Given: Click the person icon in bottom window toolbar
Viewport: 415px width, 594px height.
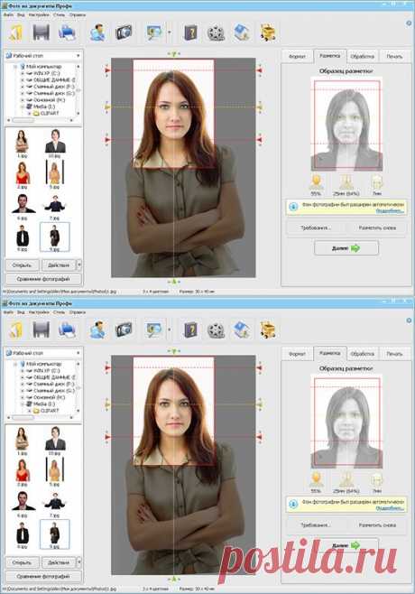Looking at the screenshot, I should [97, 330].
